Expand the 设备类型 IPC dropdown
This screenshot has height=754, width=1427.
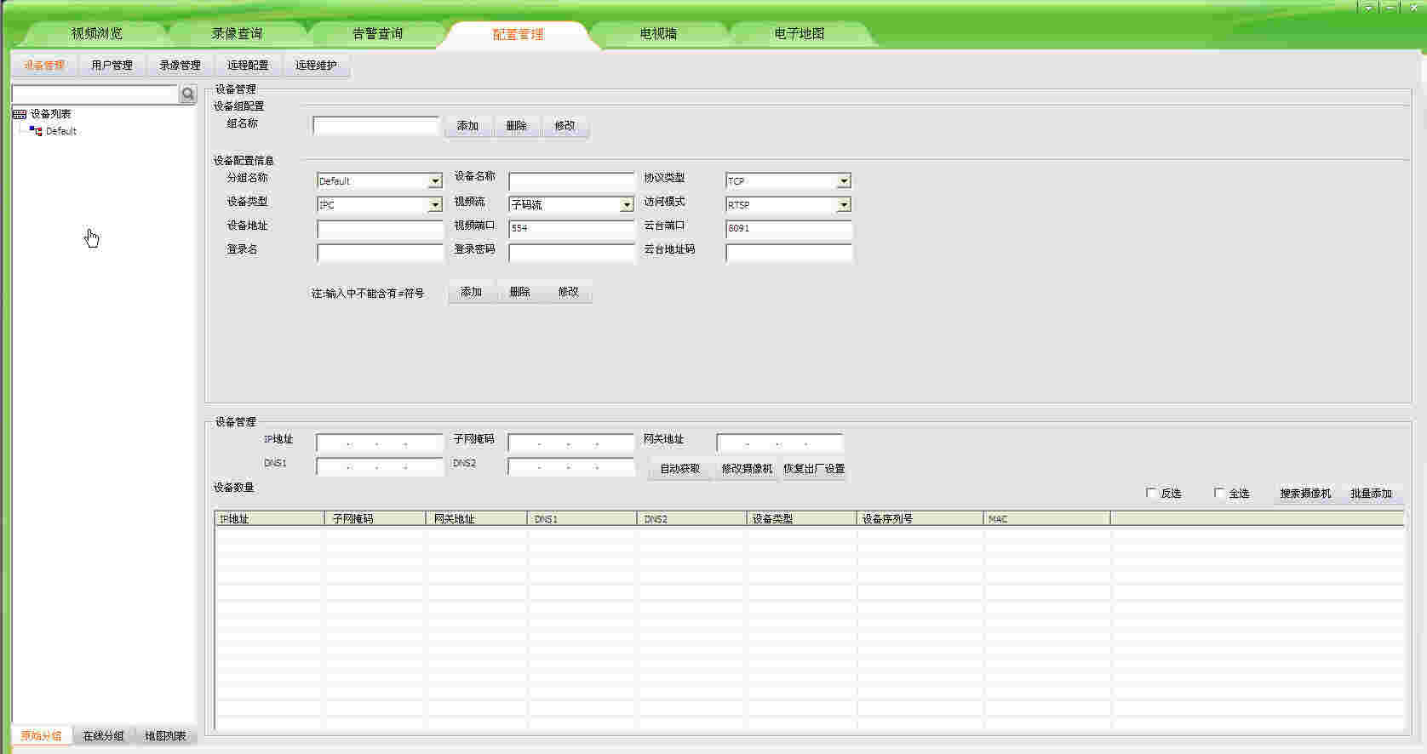pyautogui.click(x=435, y=205)
